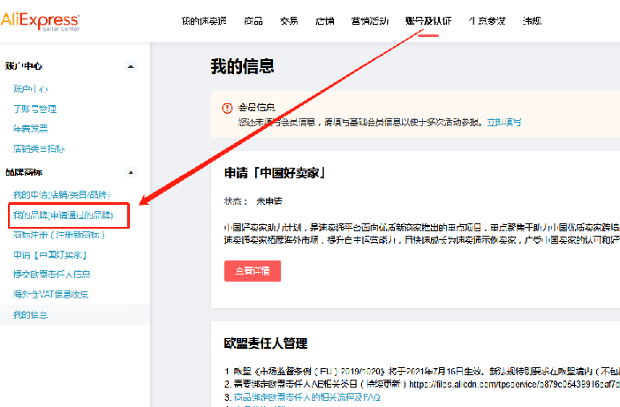Collapse the 品牌商标 sidebar section

coord(131,172)
